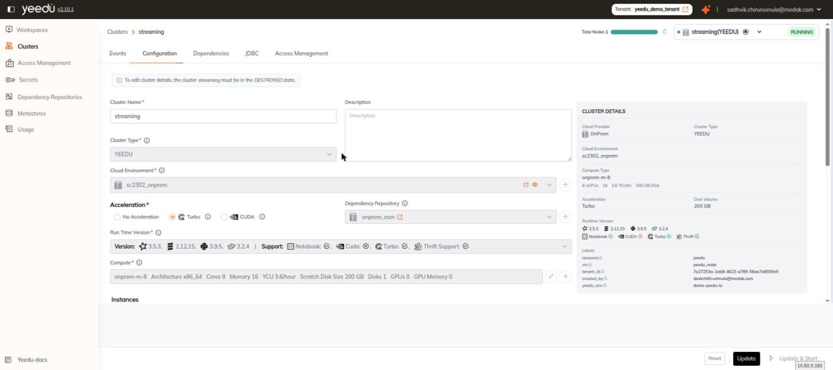Click the yeedu_demo_tenant tenant name
This screenshot has width=833, height=370.
coord(657,10)
